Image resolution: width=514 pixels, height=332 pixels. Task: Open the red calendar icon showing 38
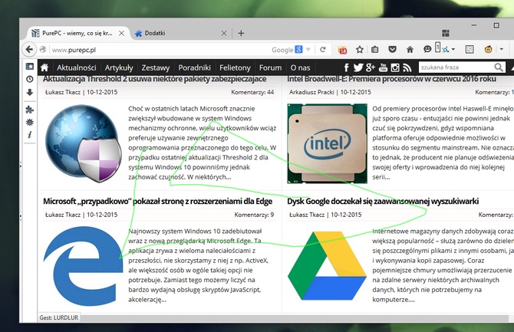[343, 50]
